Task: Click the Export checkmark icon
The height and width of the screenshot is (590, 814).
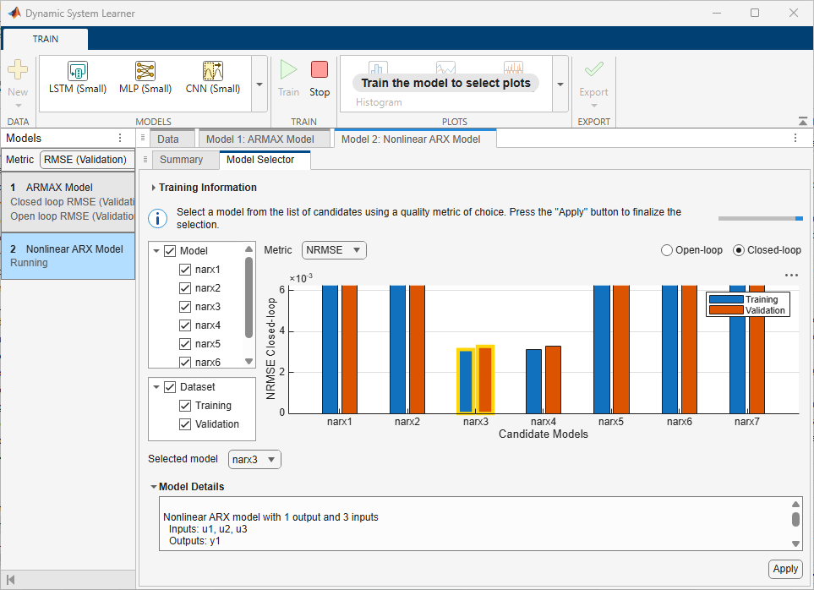Action: [594, 69]
